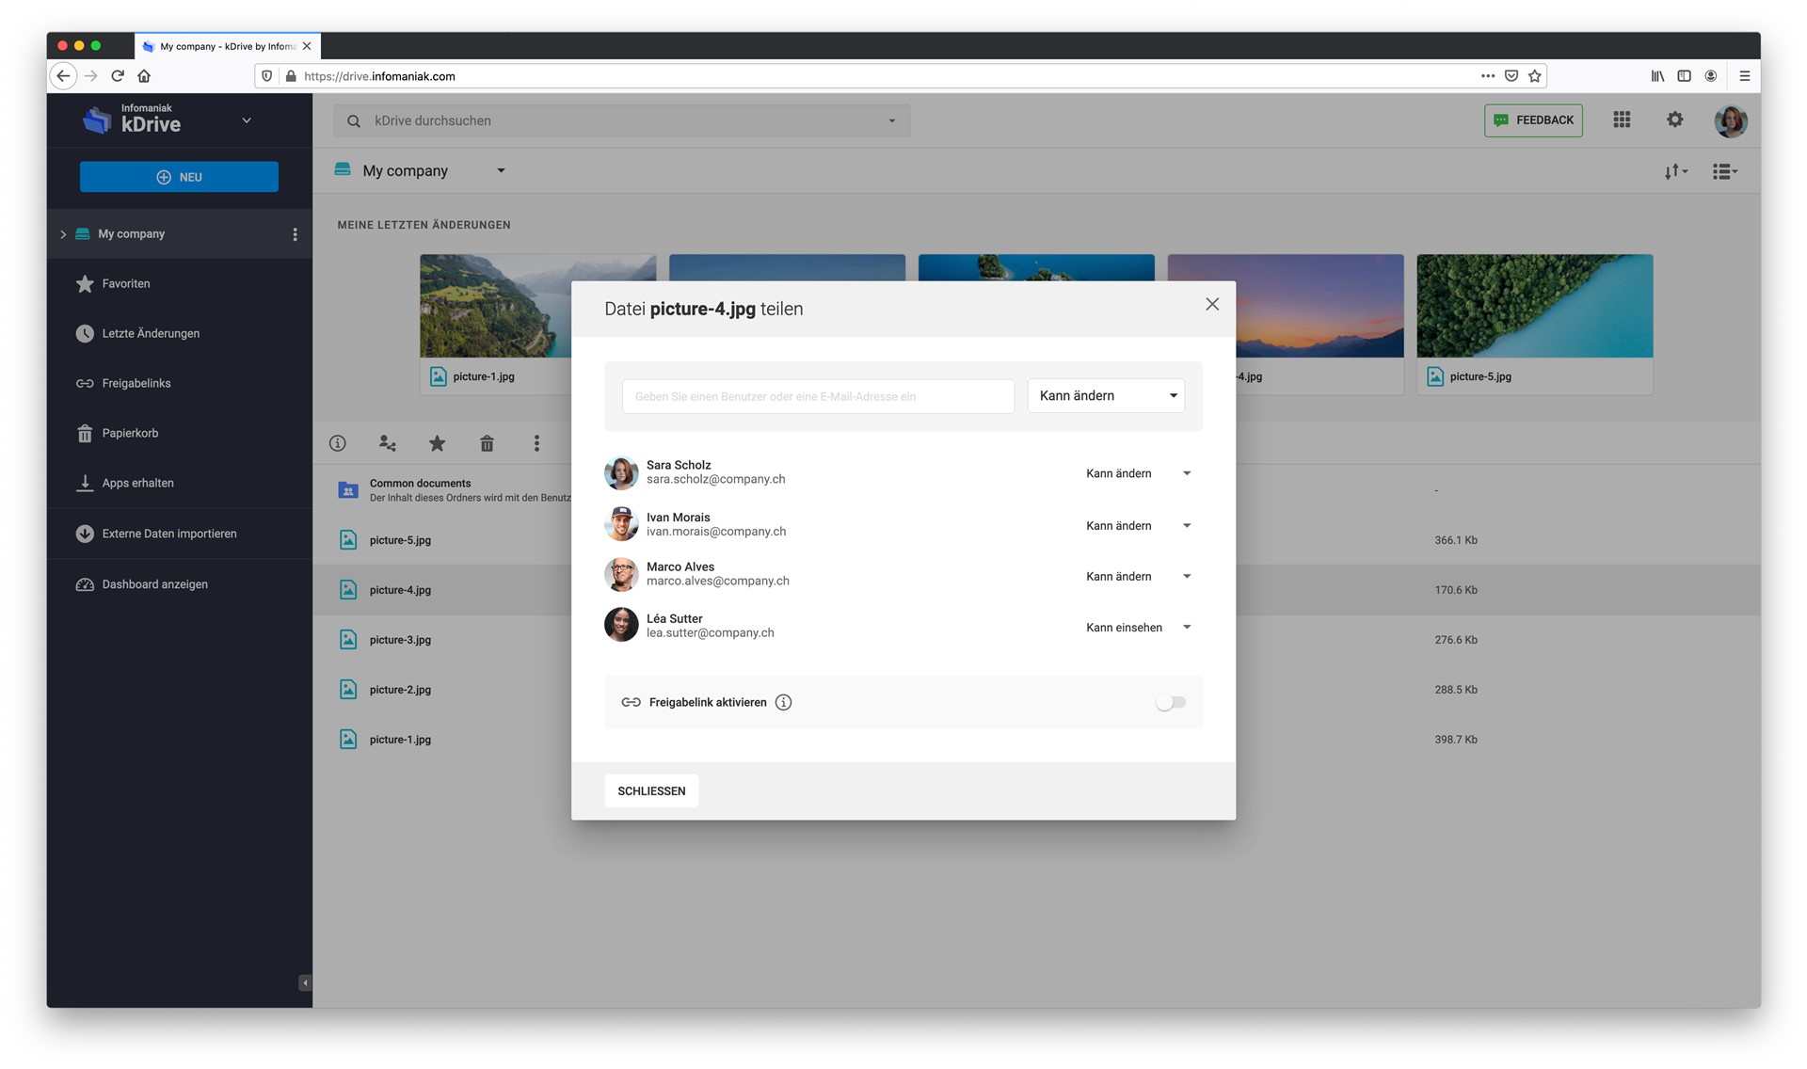This screenshot has width=1807, height=1069.
Task: Click Externe Daten importieren
Action: (x=156, y=534)
